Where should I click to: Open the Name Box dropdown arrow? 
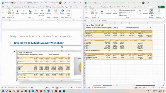[92, 20]
